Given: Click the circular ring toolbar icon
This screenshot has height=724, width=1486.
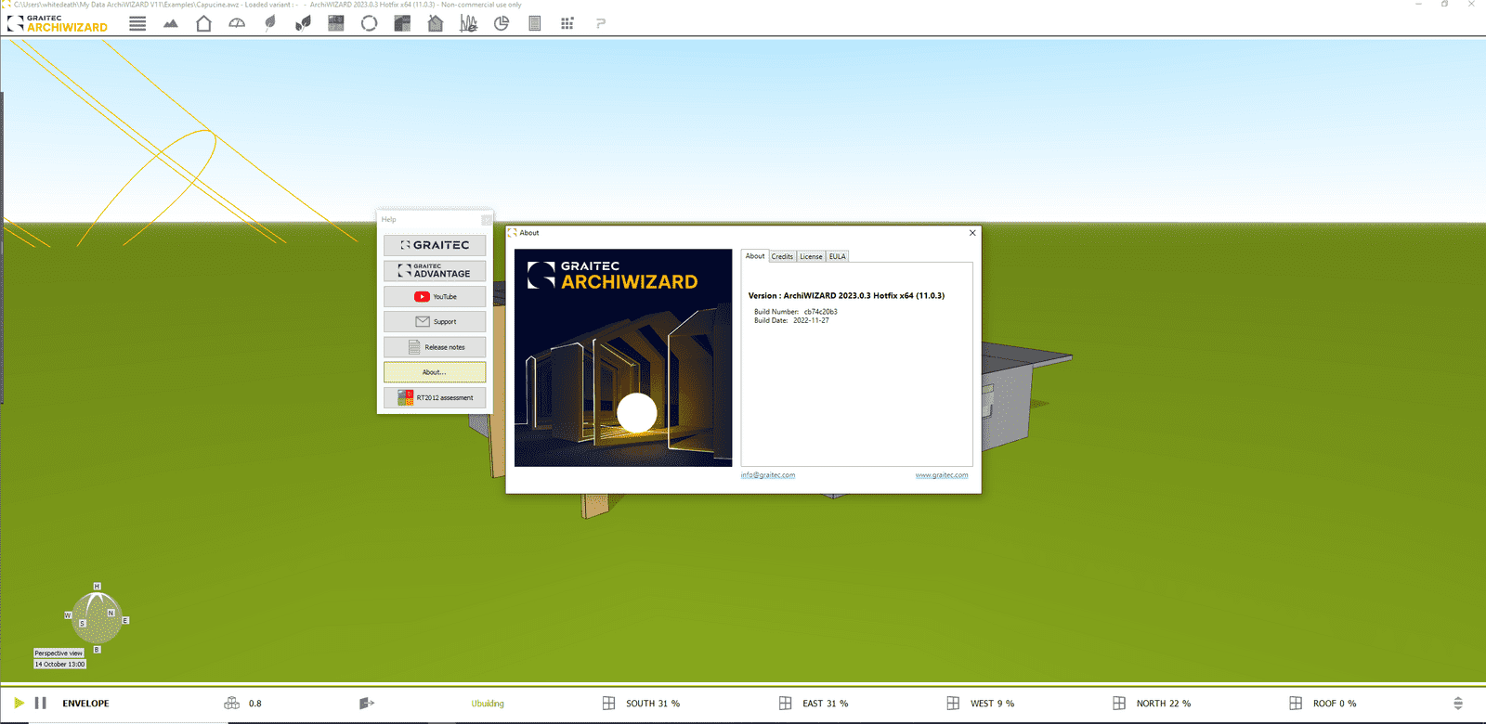Looking at the screenshot, I should pos(369,23).
